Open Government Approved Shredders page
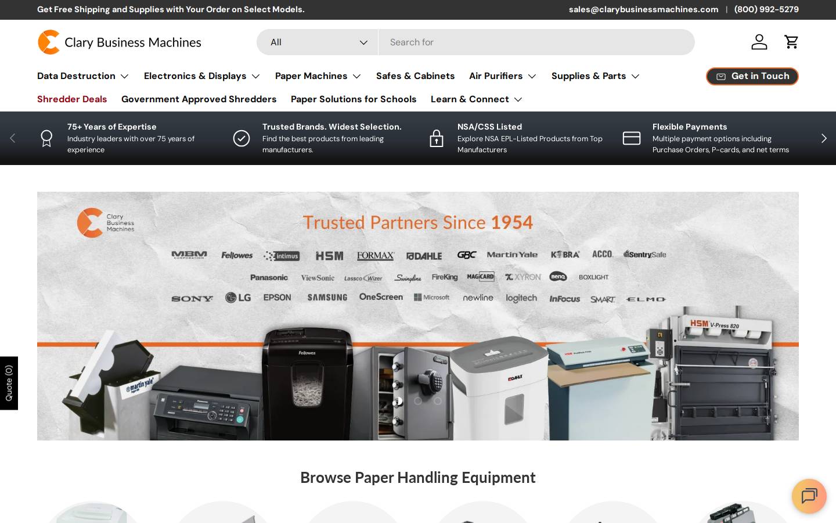 (199, 99)
